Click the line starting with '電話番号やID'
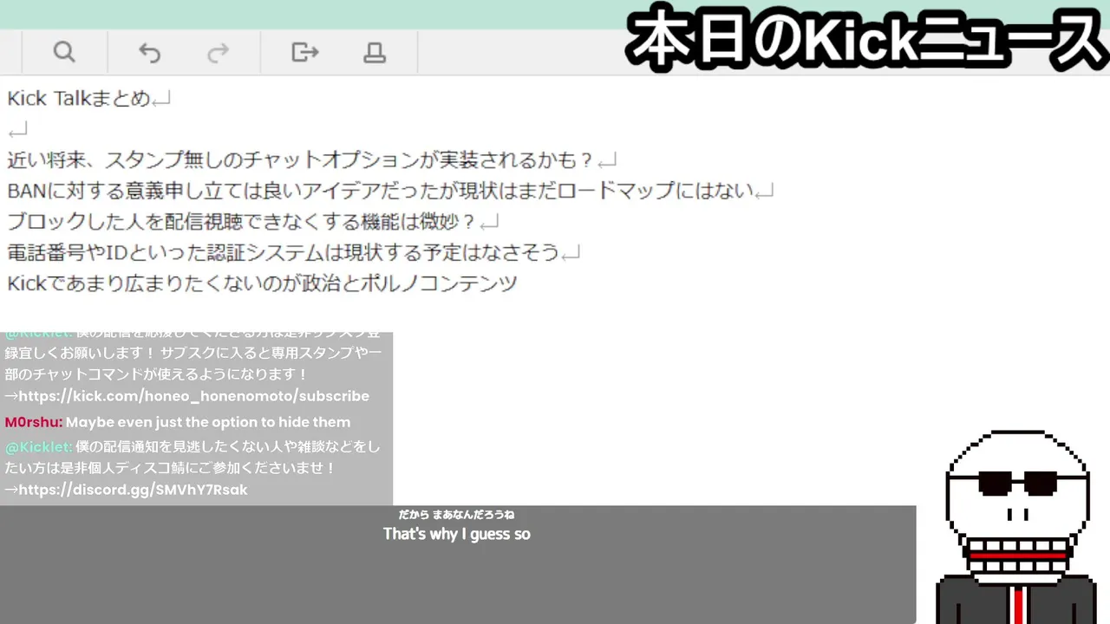Image resolution: width=1110 pixels, height=624 pixels. (284, 252)
